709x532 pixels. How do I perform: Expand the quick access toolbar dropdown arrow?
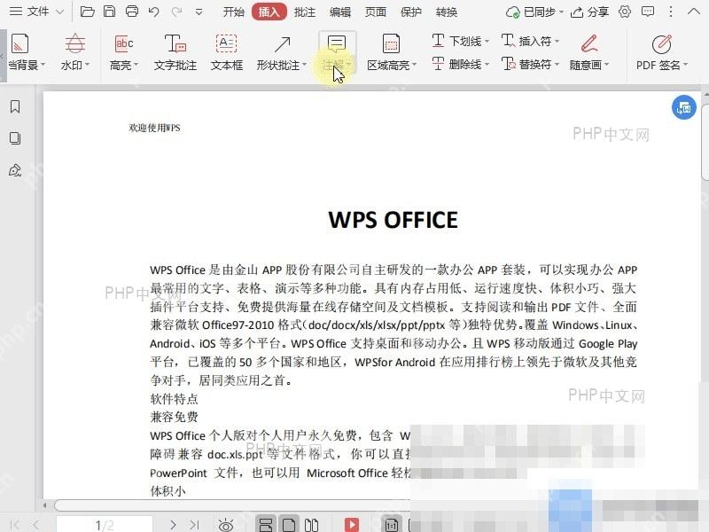tap(199, 12)
